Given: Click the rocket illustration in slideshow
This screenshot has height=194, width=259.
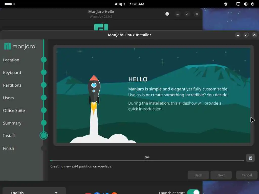Looking at the screenshot, I should pyautogui.click(x=94, y=95).
